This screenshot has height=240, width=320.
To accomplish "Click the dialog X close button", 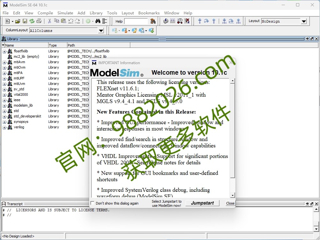I will pos(231,63).
